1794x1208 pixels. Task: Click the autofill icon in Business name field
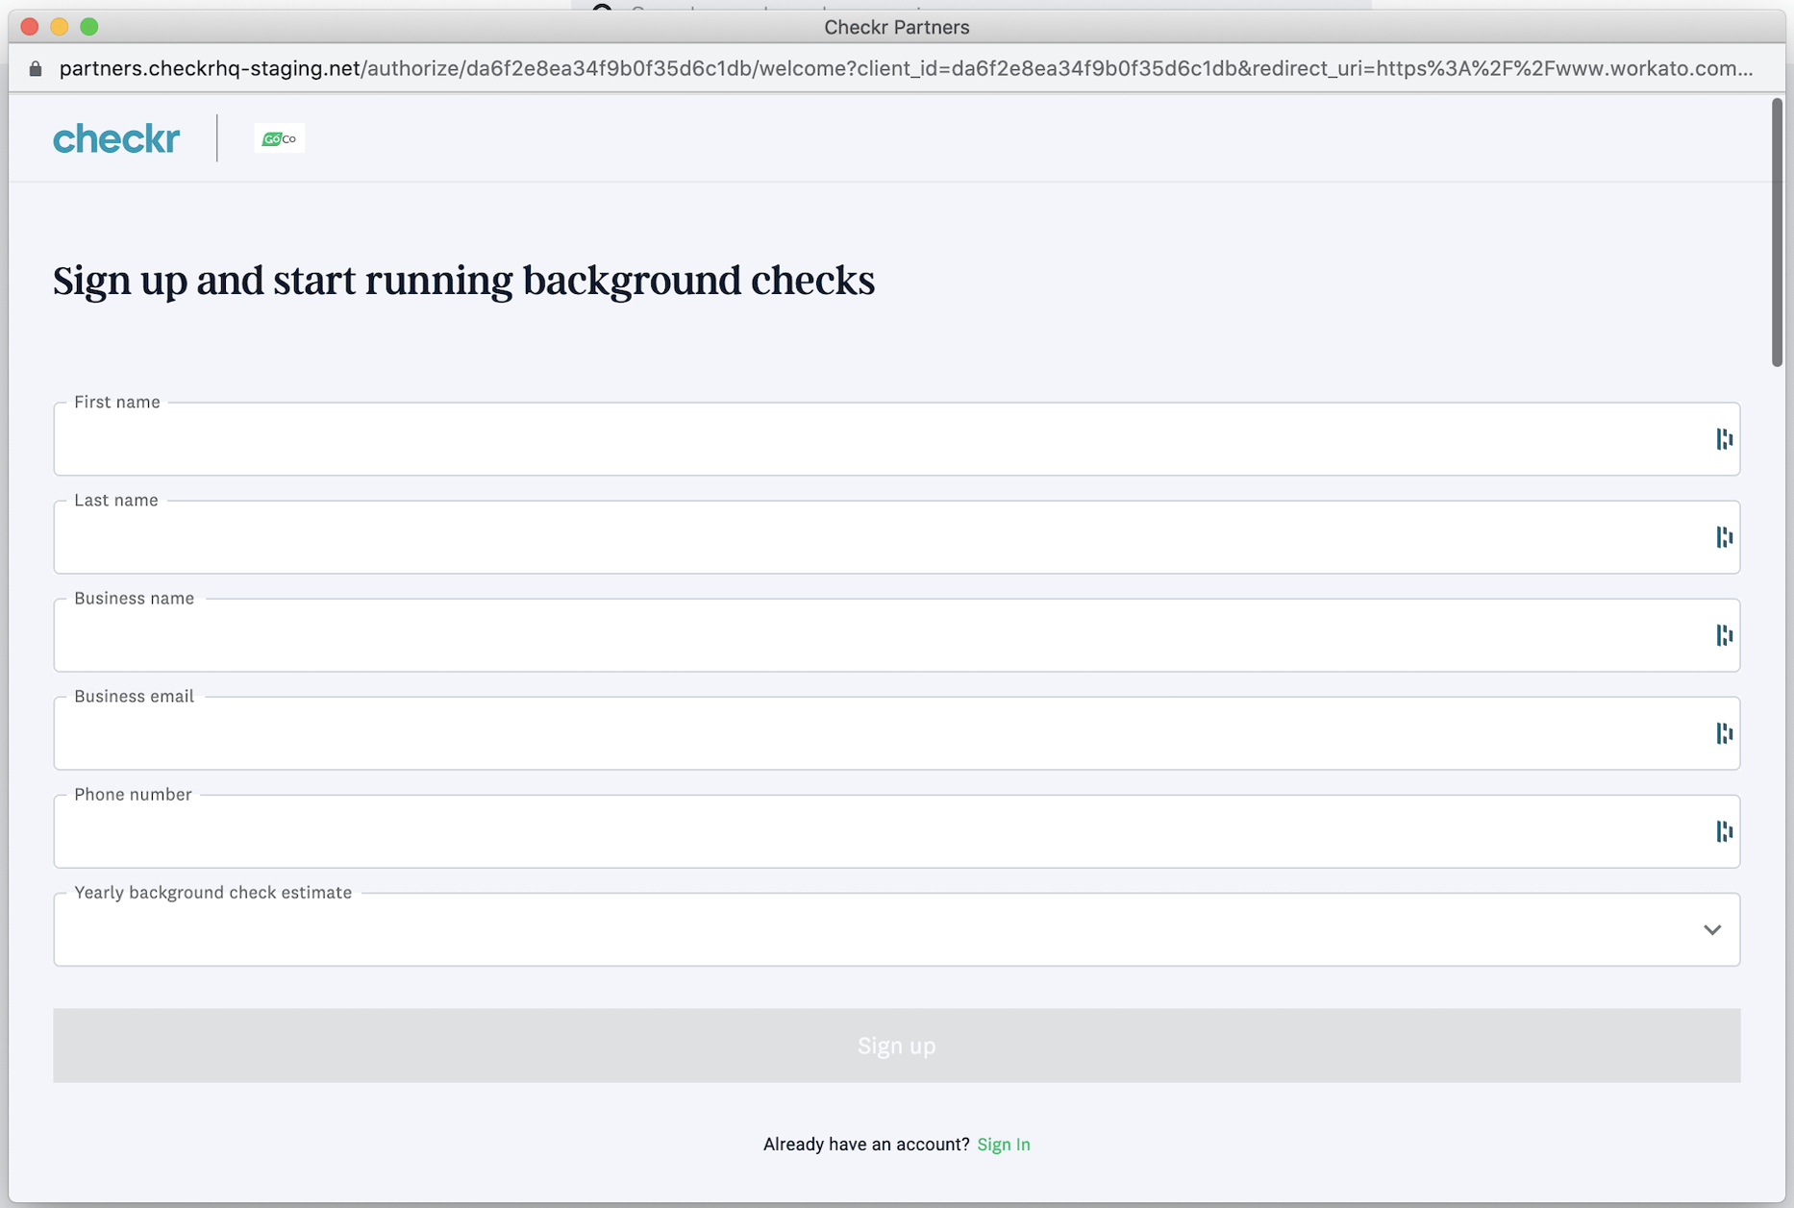(1721, 635)
